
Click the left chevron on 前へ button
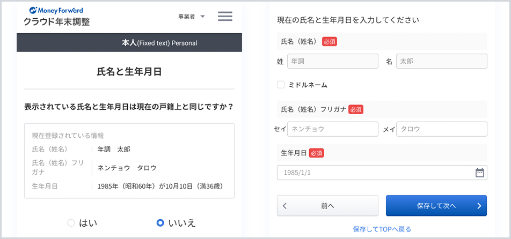(285, 206)
